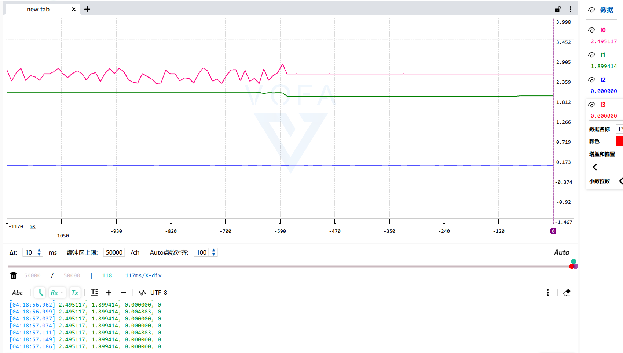
Task: Click the 数据 panel header
Action: 607,10
